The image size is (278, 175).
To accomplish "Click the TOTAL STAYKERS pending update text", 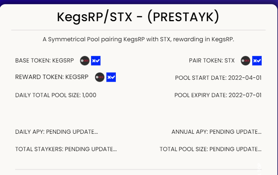I will click(66, 149).
